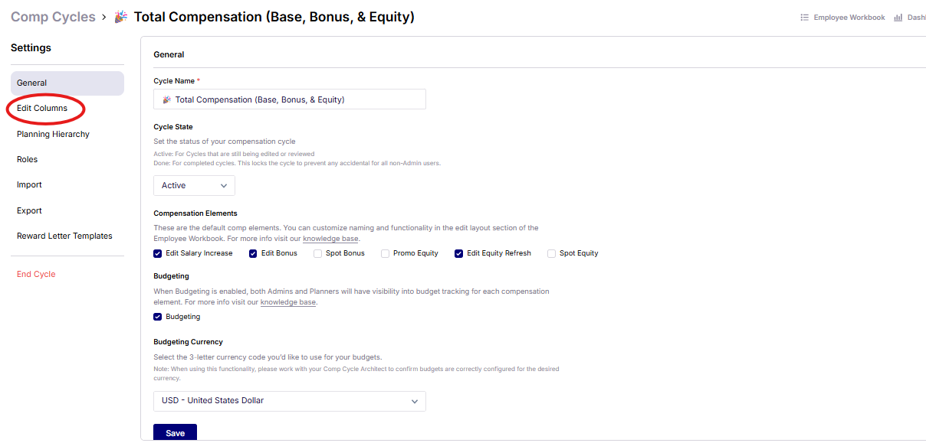Check the Promo Equity option
926x443 pixels.
pos(386,253)
